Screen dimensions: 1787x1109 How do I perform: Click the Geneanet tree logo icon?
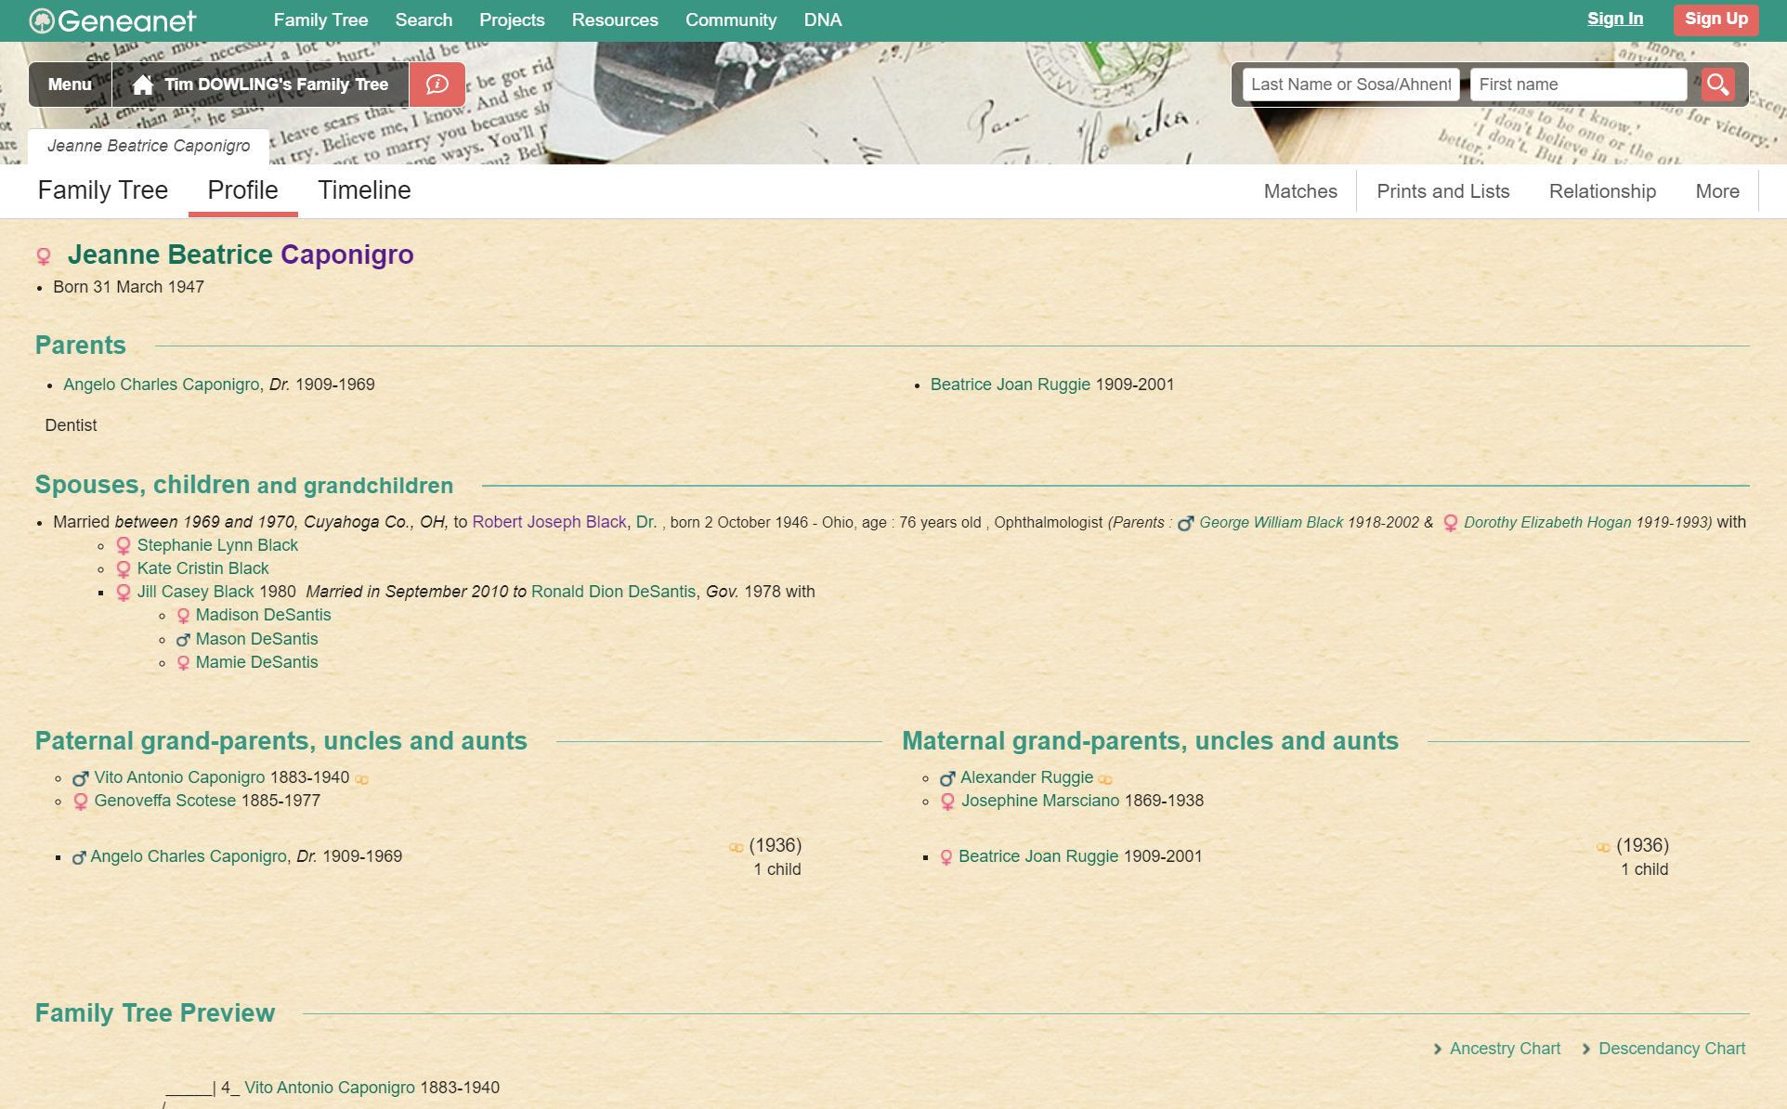[x=42, y=20]
